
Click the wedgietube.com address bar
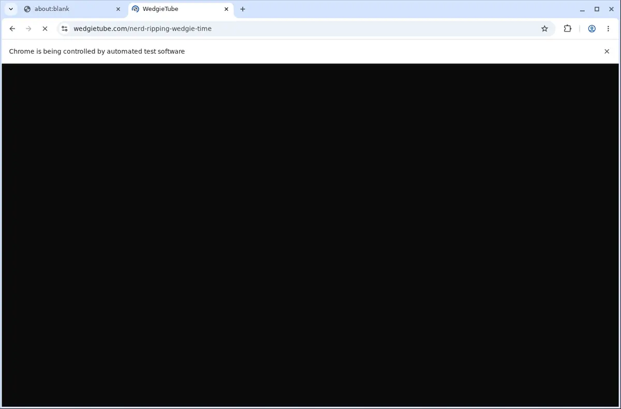pyautogui.click(x=305, y=28)
